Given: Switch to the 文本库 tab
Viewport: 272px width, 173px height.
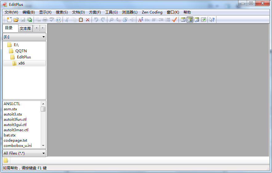Looking at the screenshot, I should [25, 29].
